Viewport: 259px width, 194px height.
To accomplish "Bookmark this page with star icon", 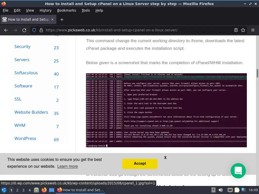I will coord(243,30).
